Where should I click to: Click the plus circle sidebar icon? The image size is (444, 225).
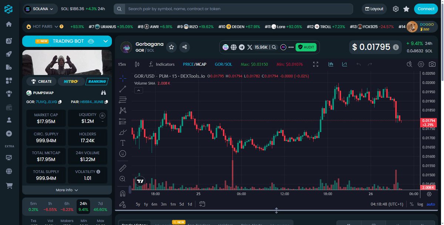[9, 133]
